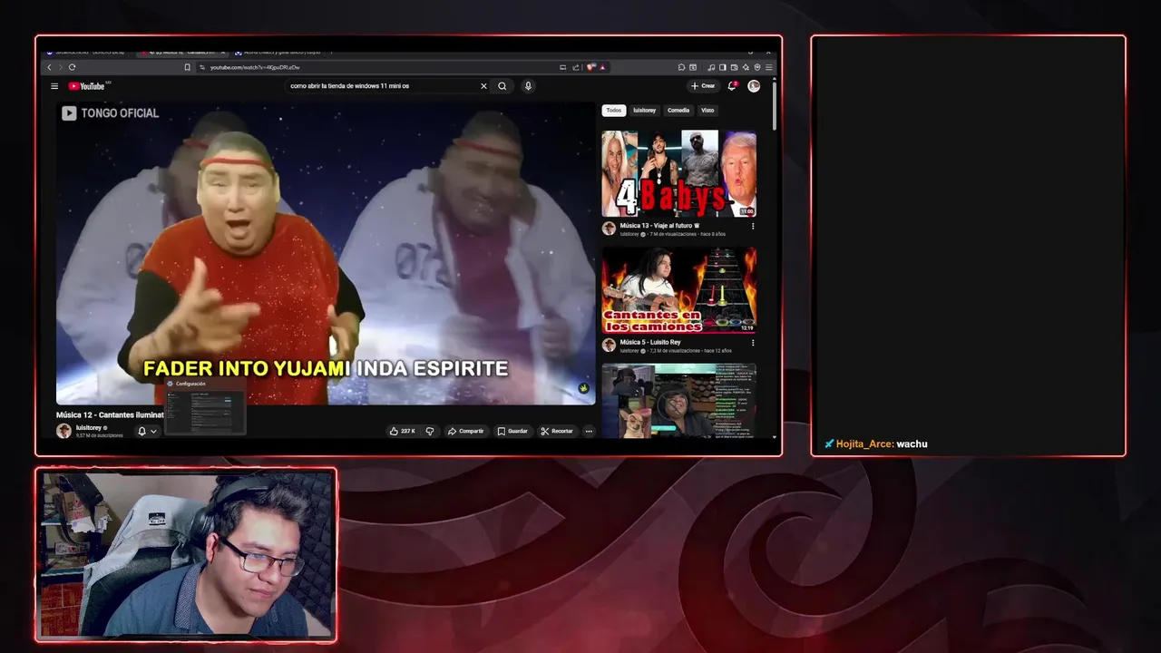
Task: Select the Todos filter chip
Action: click(614, 111)
